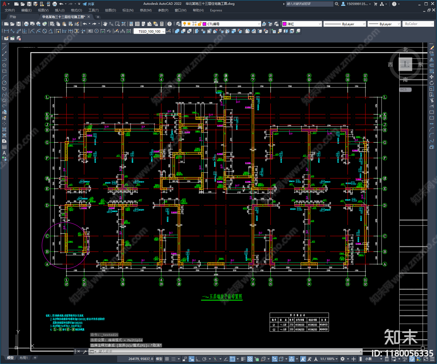Toggle Object Snap in status bar
437x364 pixels.
point(232,359)
